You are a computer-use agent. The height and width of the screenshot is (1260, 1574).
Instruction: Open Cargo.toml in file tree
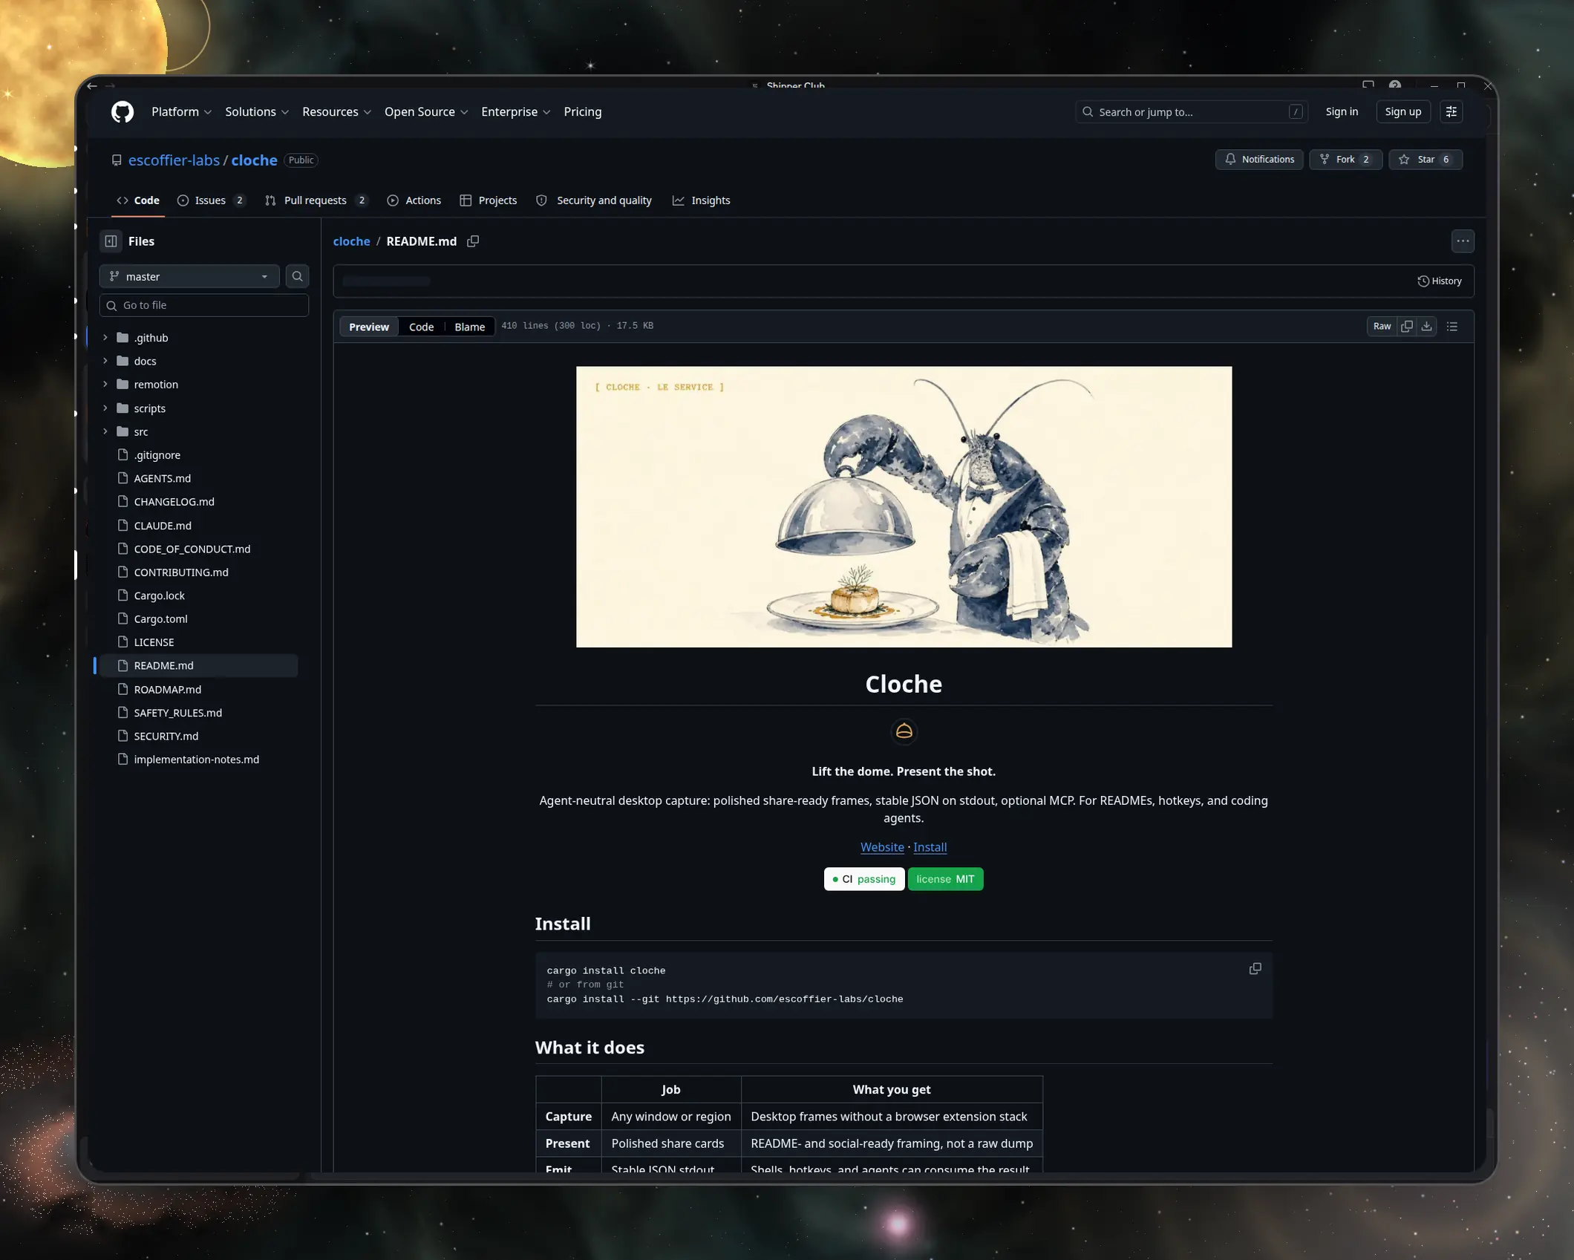pyautogui.click(x=160, y=619)
